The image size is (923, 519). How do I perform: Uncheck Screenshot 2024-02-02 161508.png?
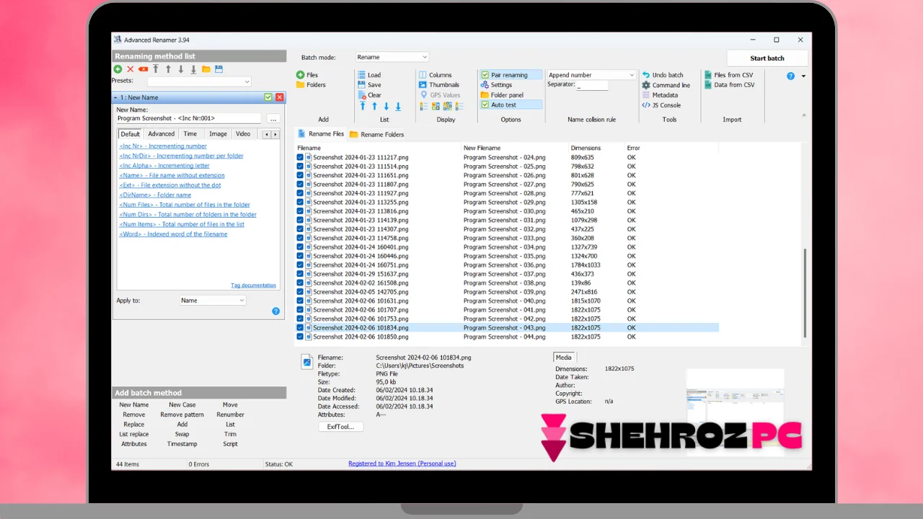(x=300, y=283)
